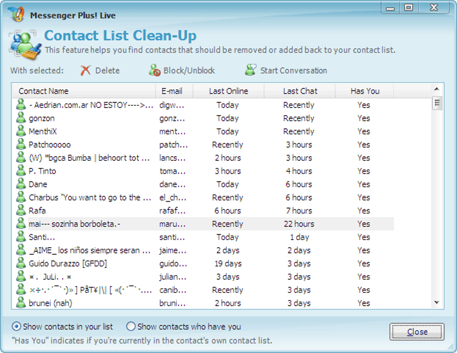Click the Block/Unblock contact icon

pos(155,70)
